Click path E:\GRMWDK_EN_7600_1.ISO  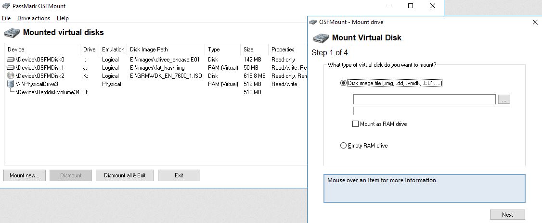pyautogui.click(x=166, y=76)
